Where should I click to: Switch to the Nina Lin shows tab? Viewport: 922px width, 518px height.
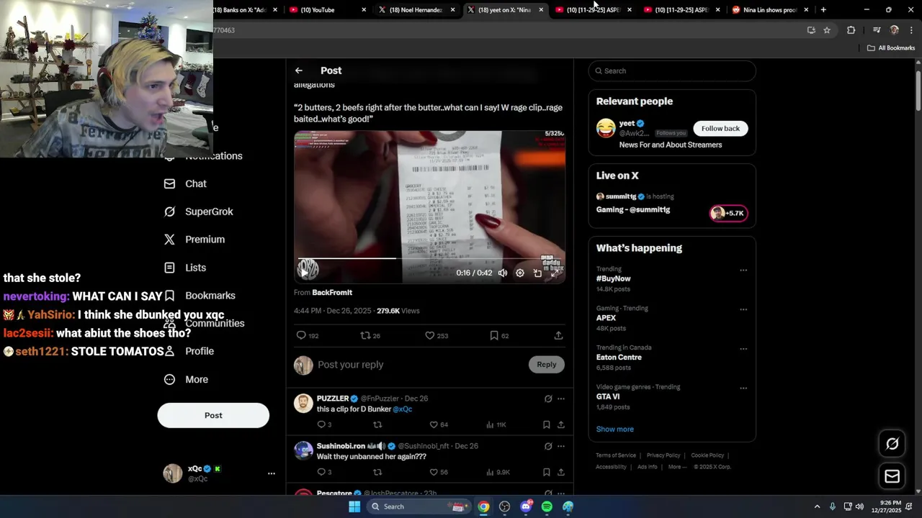click(x=769, y=10)
